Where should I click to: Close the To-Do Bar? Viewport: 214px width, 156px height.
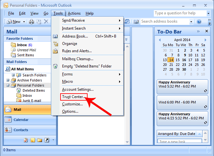tap(207, 31)
